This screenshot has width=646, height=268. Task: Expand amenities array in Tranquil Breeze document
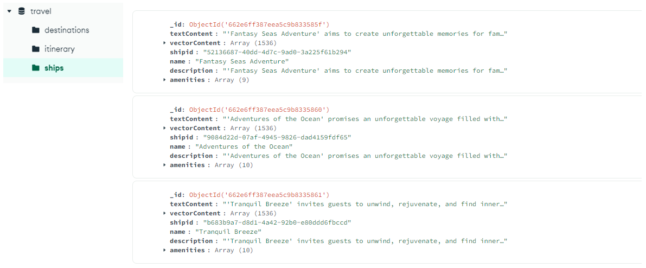[x=165, y=250]
